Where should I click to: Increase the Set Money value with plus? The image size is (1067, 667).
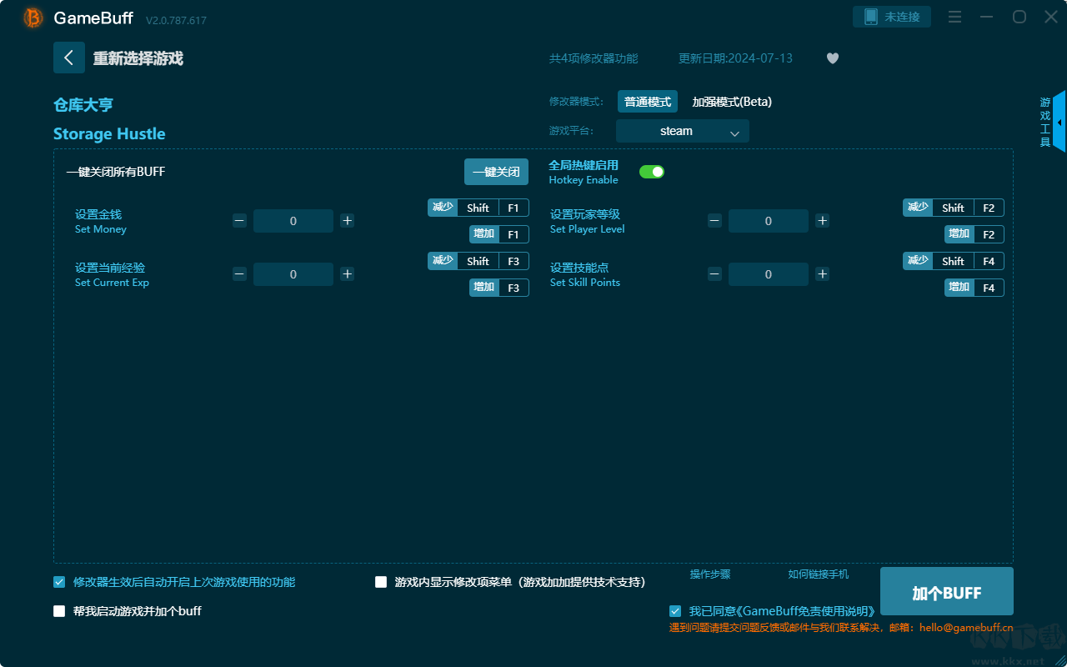point(348,221)
